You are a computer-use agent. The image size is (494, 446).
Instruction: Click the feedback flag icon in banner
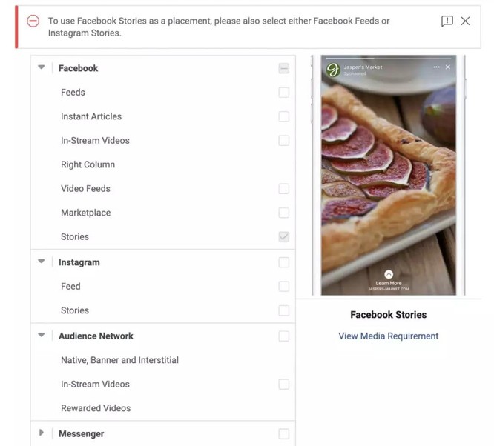pyautogui.click(x=447, y=21)
